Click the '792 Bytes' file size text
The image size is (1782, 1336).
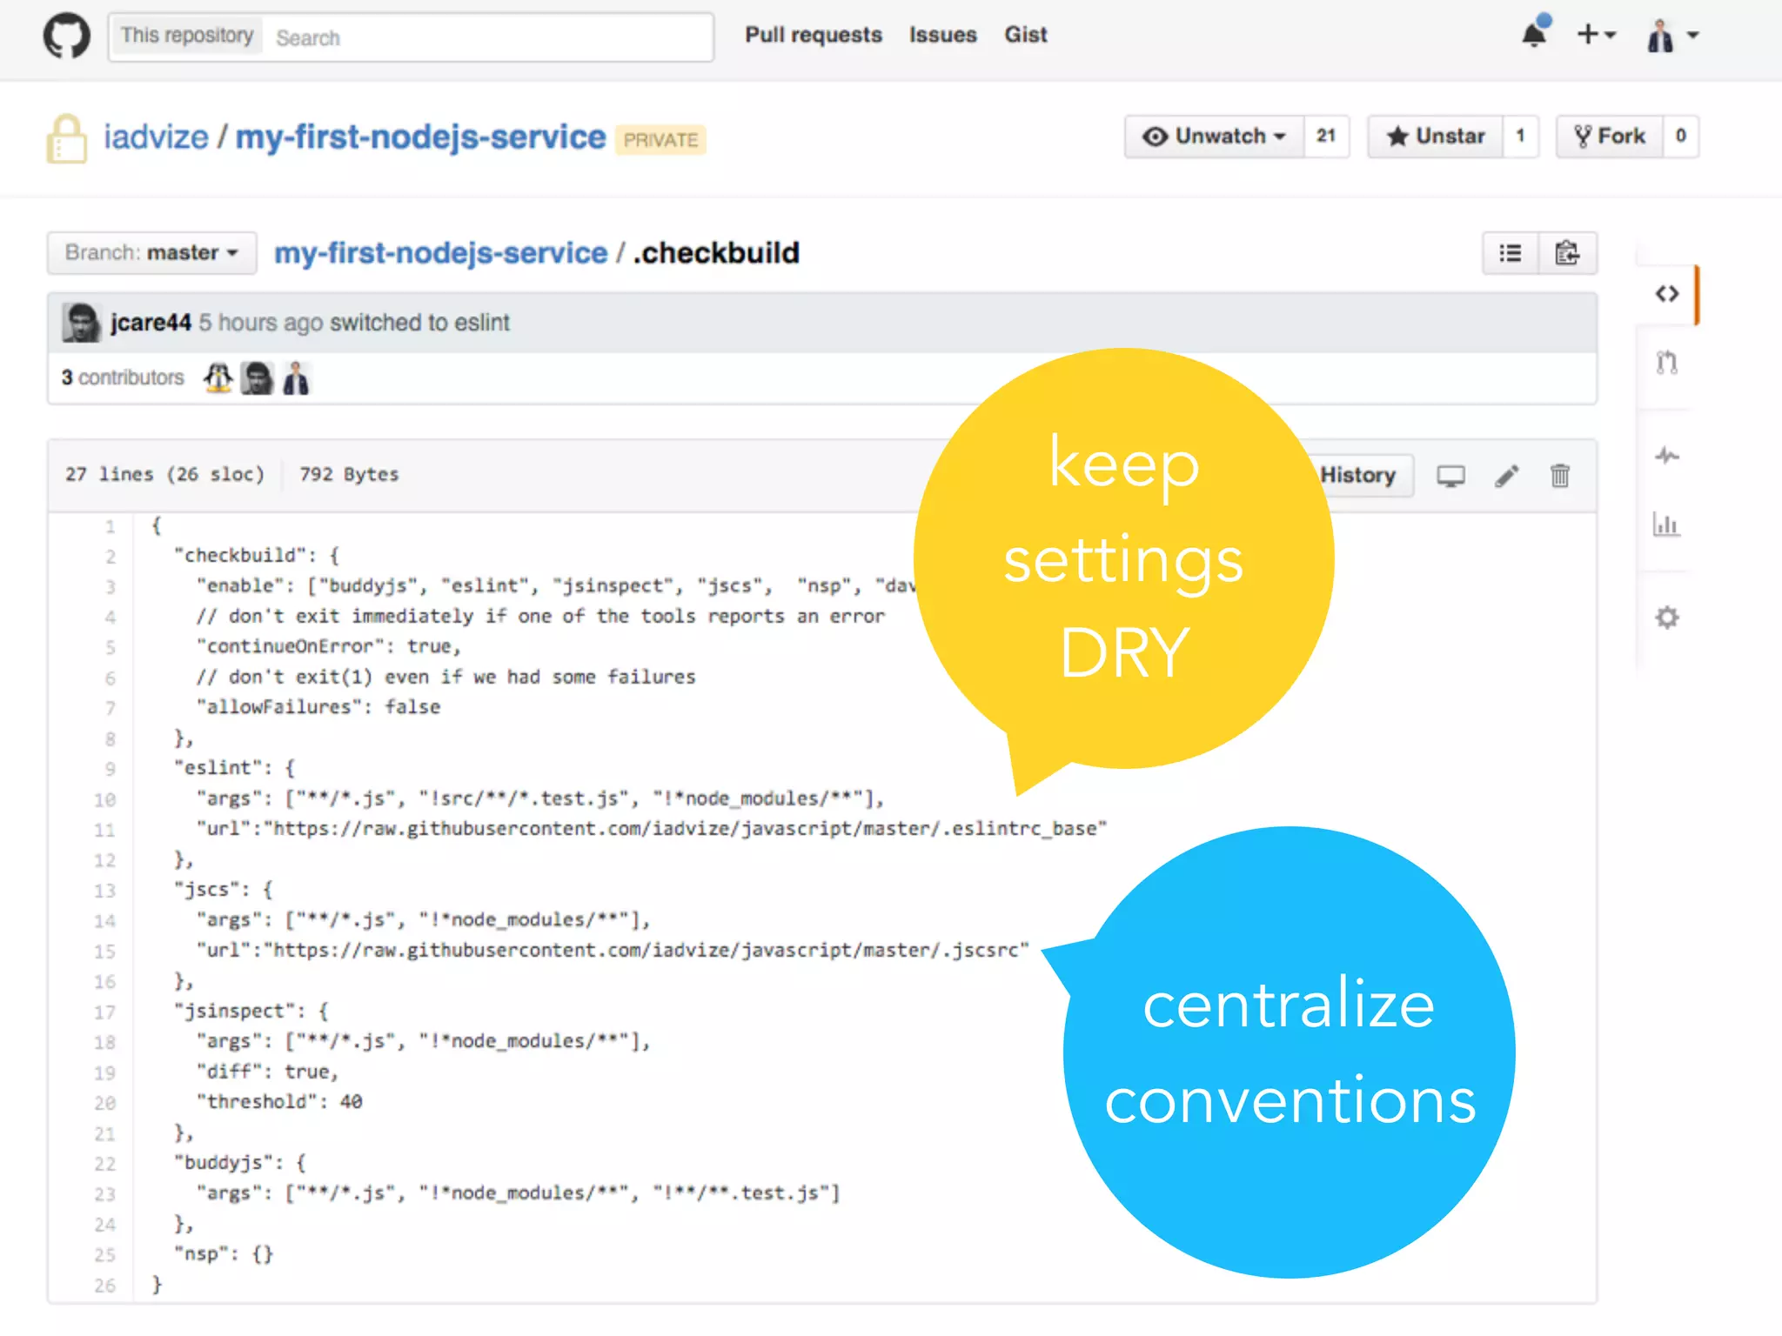click(349, 475)
